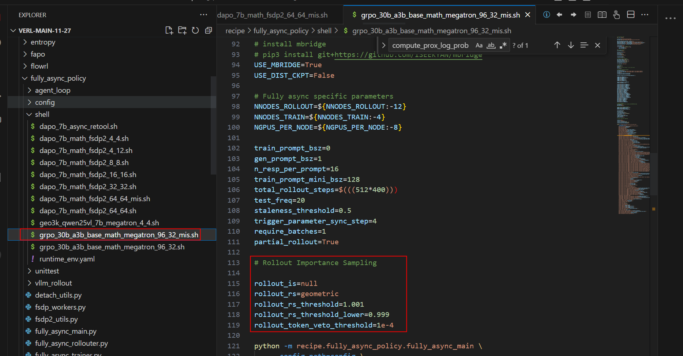The height and width of the screenshot is (356, 683).
Task: Click the Explorer sidebar scrollbar
Action: pos(213,125)
